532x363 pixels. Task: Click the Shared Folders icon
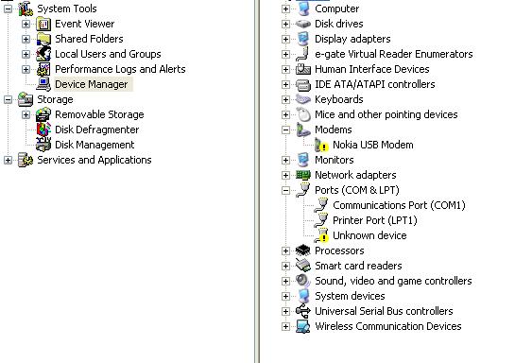[43, 39]
